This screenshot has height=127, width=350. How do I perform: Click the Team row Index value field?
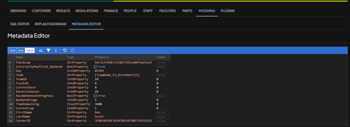click(162, 75)
